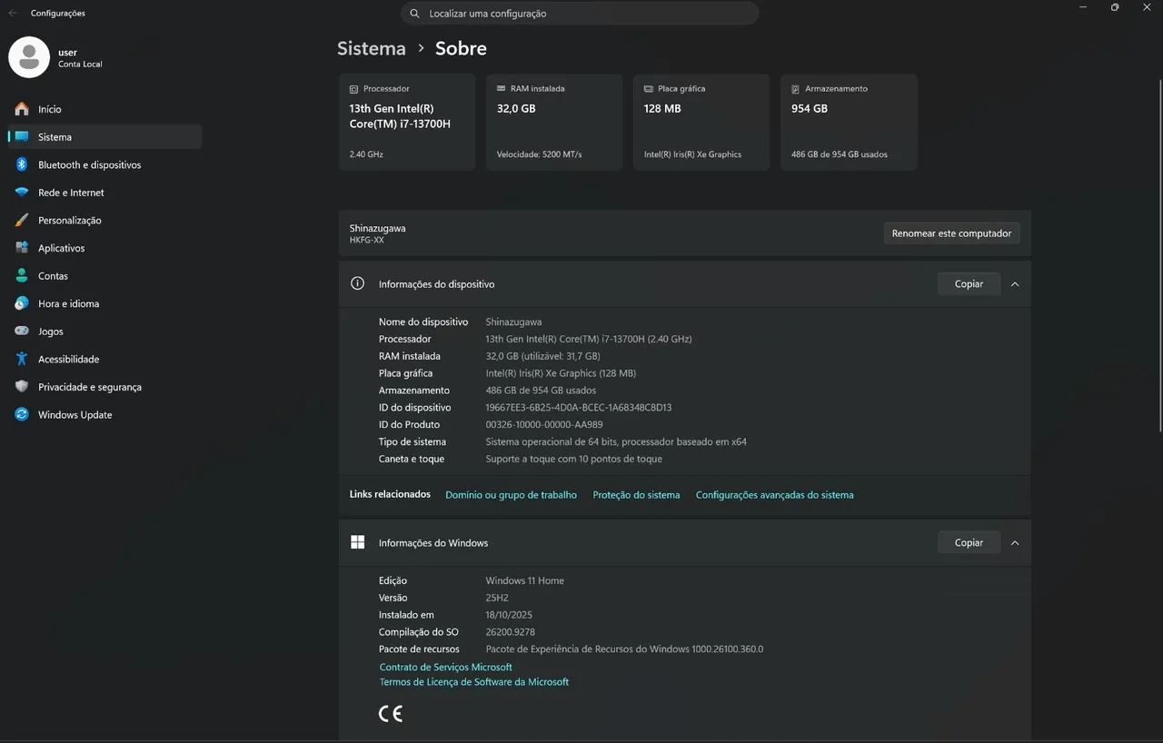Open Privacidade e segurança
The height and width of the screenshot is (743, 1163).
(104, 387)
